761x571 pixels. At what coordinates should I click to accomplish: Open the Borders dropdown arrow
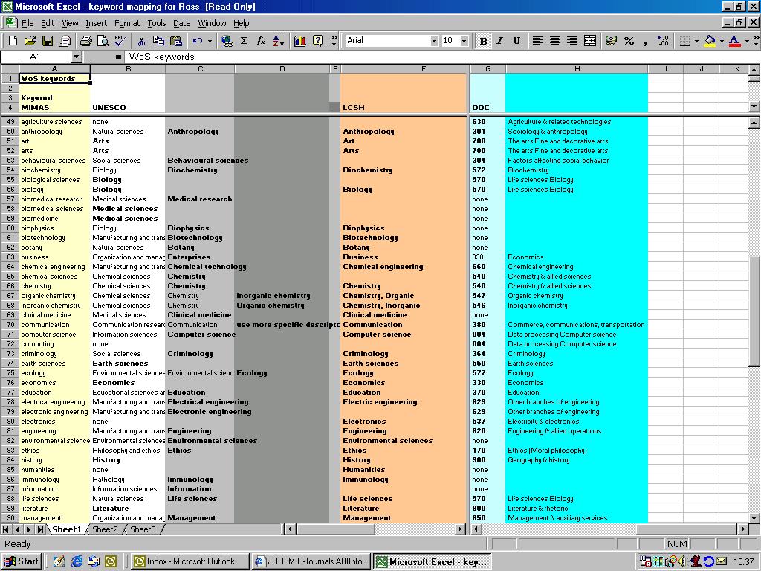click(x=696, y=41)
